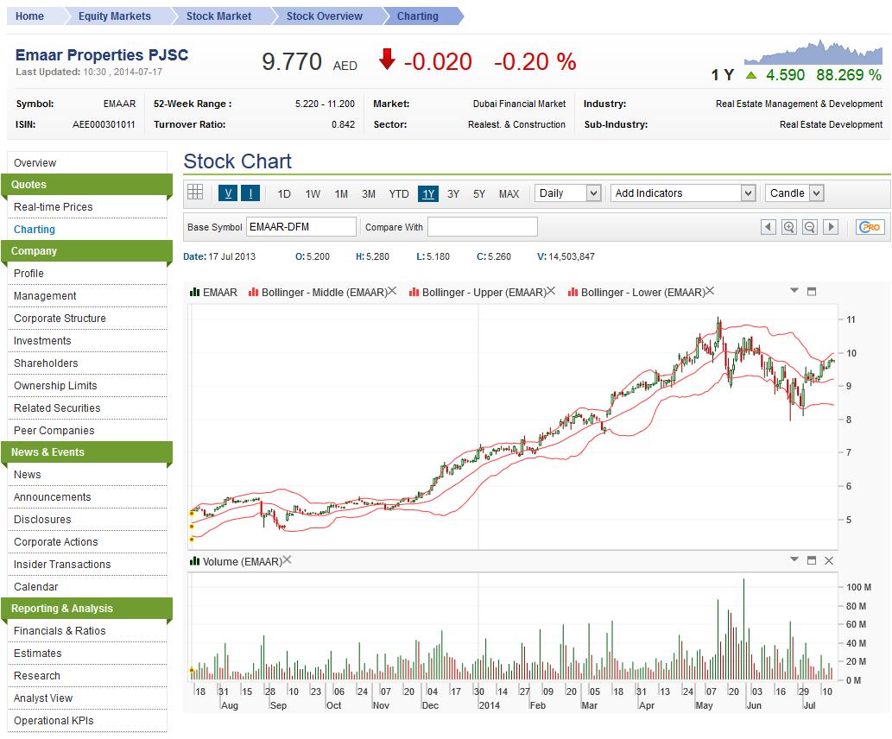Select the 5Y time range
892x739 pixels.
pyautogui.click(x=479, y=194)
